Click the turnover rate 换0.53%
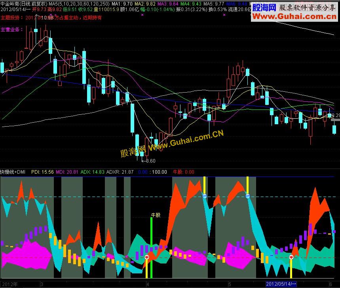Screen dimensions: 340x288 pyautogui.click(x=217, y=9)
